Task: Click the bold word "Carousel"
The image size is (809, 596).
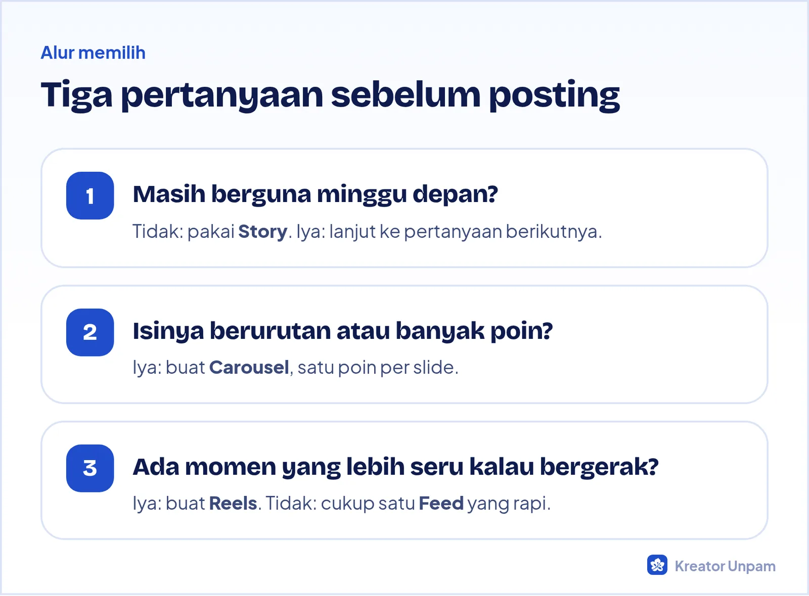Action: [x=249, y=367]
